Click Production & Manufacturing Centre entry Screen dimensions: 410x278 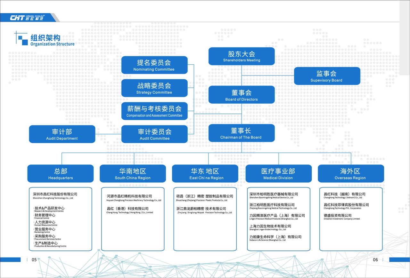50,244
